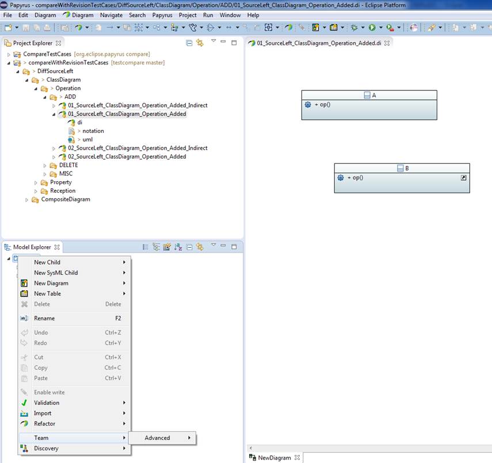
Task: Click the hand-shaped toolbar icon
Action: coord(193,28)
